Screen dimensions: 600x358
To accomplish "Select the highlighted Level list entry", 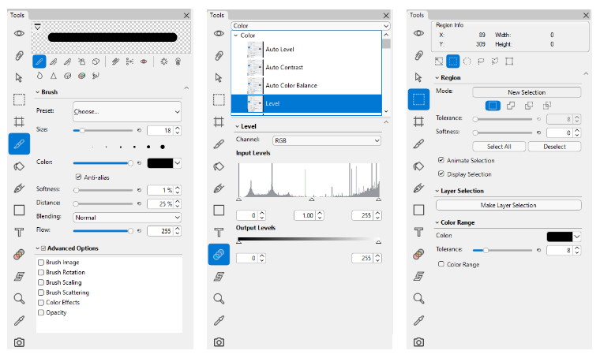I will click(x=306, y=103).
